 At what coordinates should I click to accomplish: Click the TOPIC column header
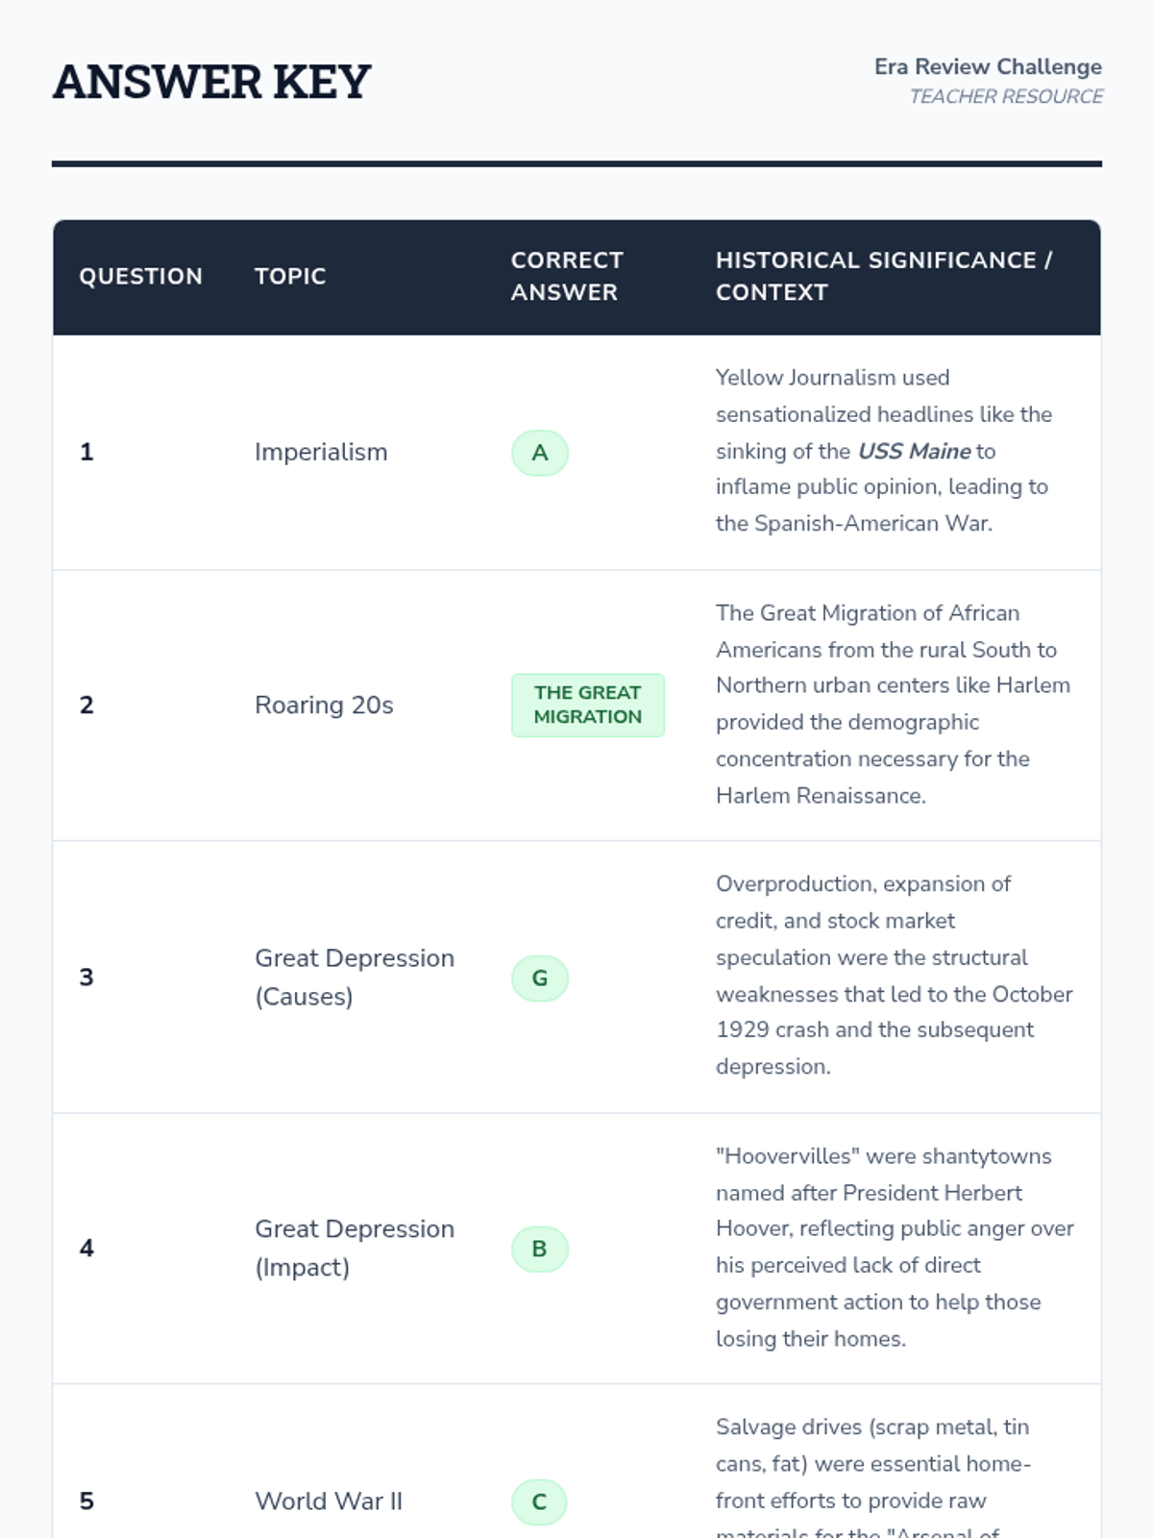[290, 277]
